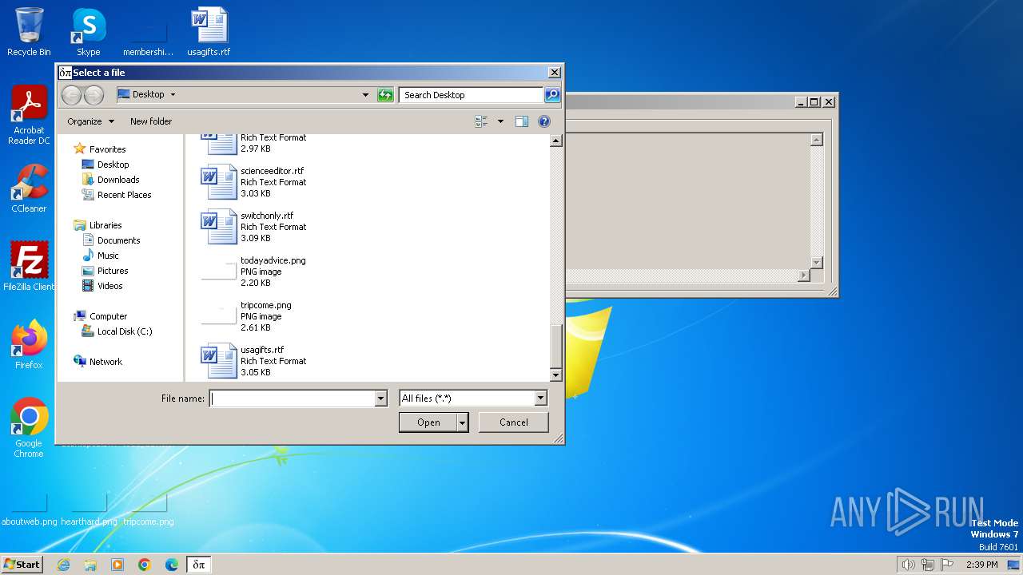Select the hearthard.png desktop file
1023x575 pixels.
pos(89,509)
